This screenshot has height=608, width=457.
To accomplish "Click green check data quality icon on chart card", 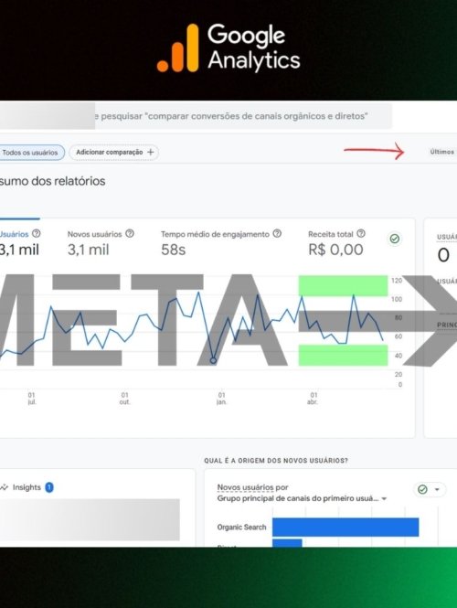I will coord(395,239).
